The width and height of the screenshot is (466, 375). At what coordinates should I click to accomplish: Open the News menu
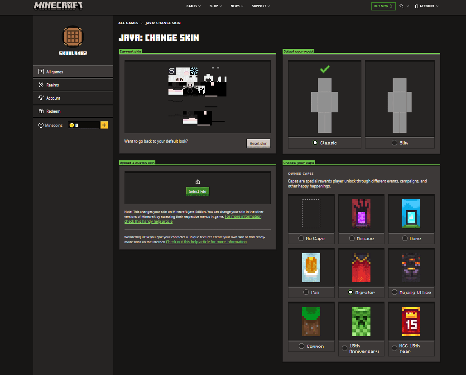click(236, 6)
